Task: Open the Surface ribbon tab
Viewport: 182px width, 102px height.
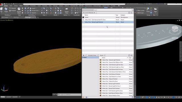Action: [16, 6]
